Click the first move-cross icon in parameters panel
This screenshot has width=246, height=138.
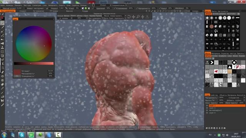133,17
